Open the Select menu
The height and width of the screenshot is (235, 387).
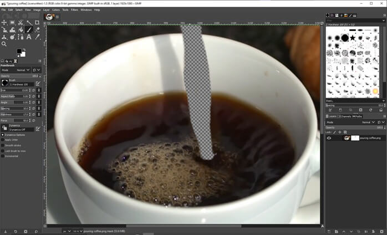[x=19, y=10]
